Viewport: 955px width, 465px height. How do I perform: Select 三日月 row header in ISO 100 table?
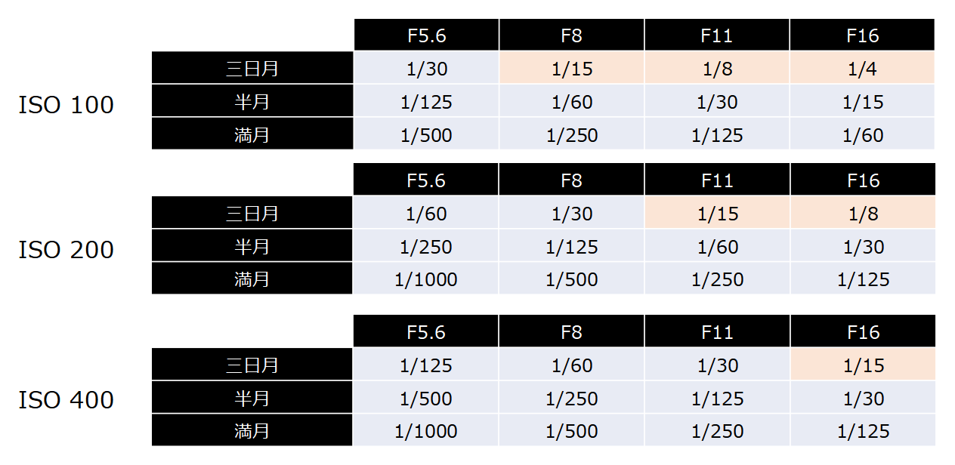point(252,69)
